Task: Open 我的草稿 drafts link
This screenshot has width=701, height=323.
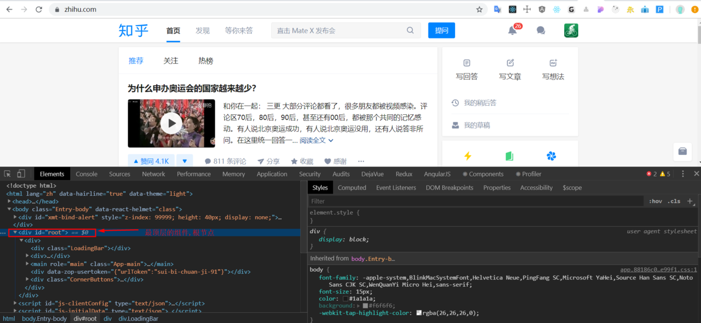Action: (471, 125)
